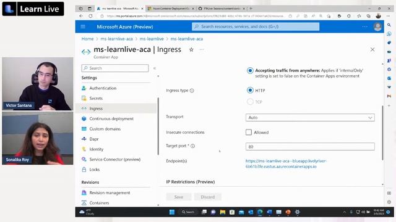396x222 pixels.
Task: Open File Explorer from taskbar
Action: (x=223, y=212)
